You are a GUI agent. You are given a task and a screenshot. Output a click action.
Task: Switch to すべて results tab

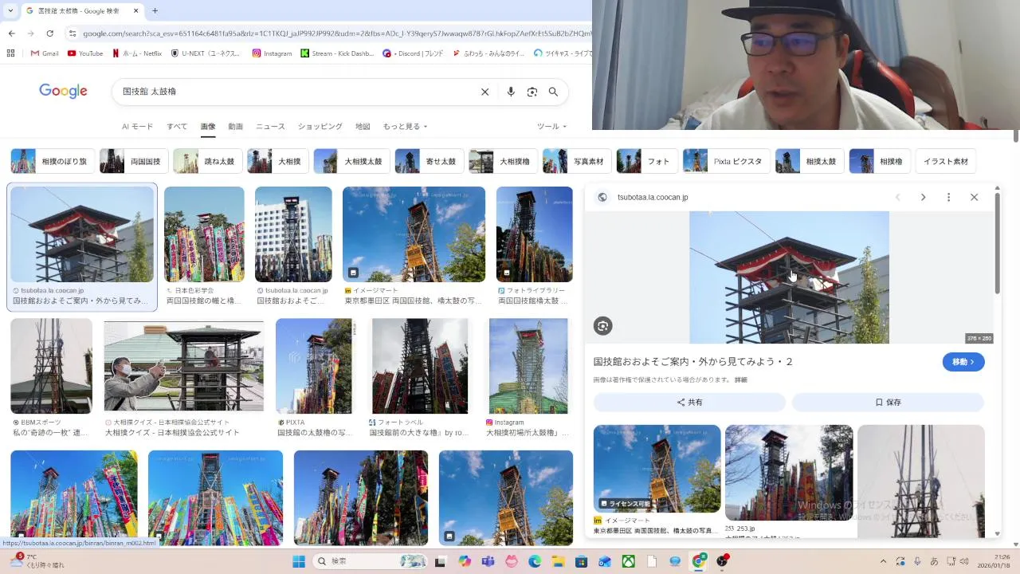pyautogui.click(x=177, y=127)
